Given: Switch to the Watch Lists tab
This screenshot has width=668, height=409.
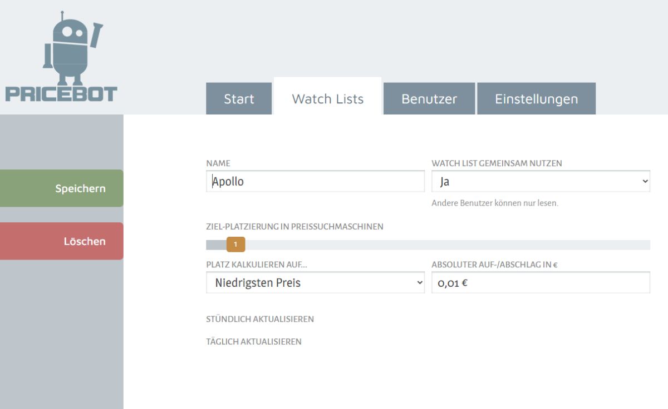Looking at the screenshot, I should 327,99.
